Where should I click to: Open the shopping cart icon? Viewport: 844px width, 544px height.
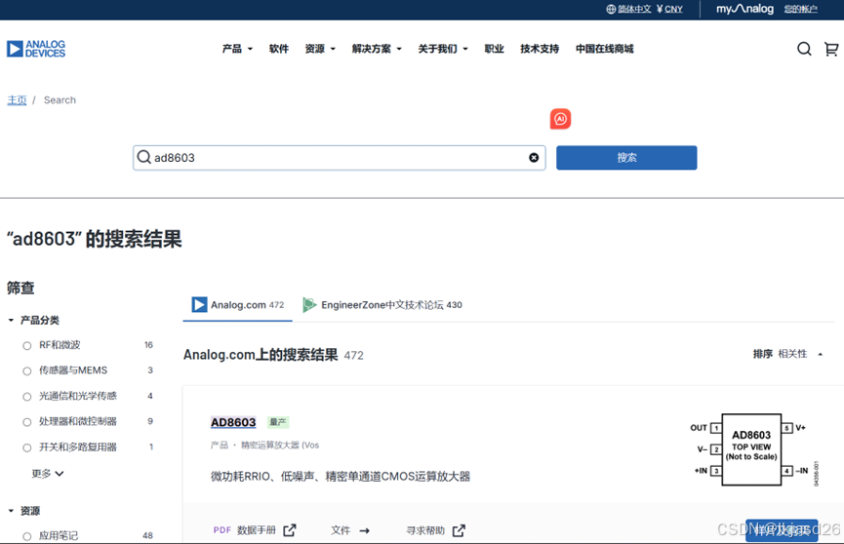click(831, 49)
